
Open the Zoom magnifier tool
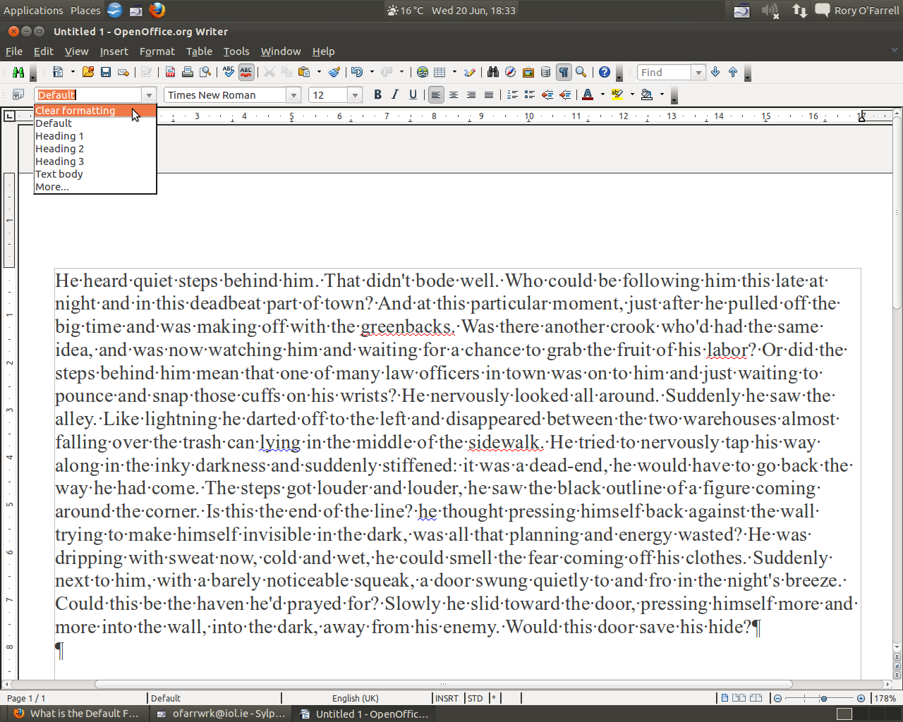[581, 72]
